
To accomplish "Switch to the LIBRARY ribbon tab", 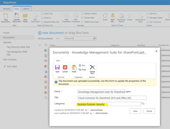I will pyautogui.click(x=26, y=9).
